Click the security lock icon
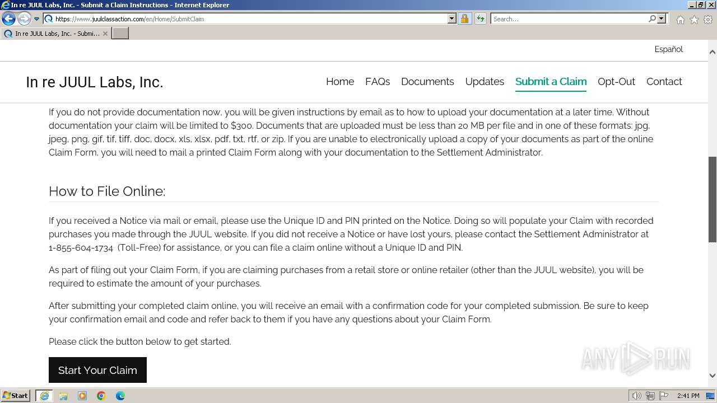 (464, 18)
